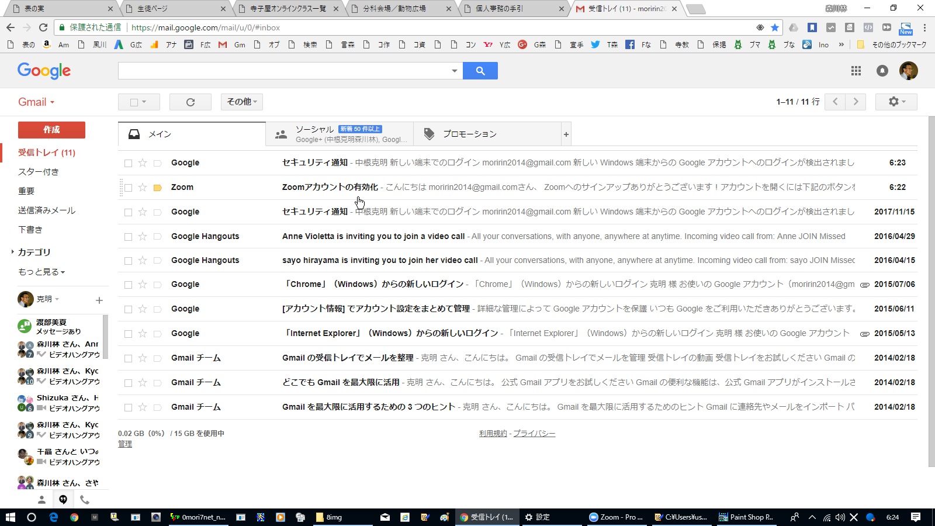
Task: Star the Google Hangouts Anne Violetta email
Action: tap(143, 236)
